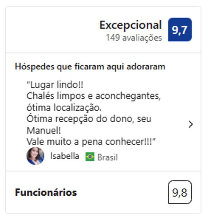Click the reviewer name Isabella
Viewport: 208px width, 221px height.
pyautogui.click(x=64, y=156)
